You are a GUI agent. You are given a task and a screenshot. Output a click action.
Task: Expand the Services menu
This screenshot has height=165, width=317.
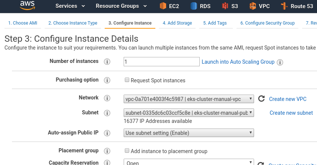(70, 6)
